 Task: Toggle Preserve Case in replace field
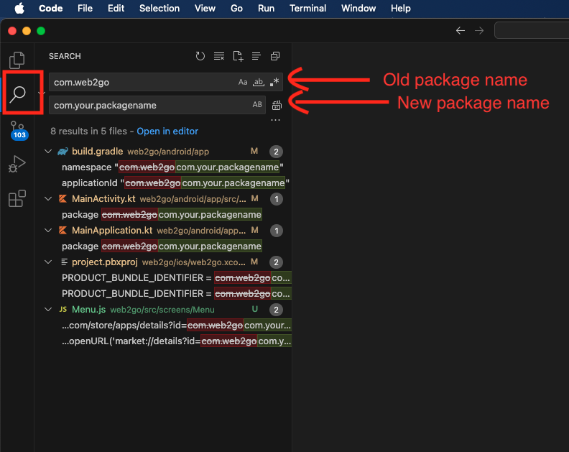(x=257, y=105)
